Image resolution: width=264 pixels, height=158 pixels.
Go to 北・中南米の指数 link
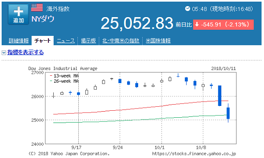[x=121, y=41]
